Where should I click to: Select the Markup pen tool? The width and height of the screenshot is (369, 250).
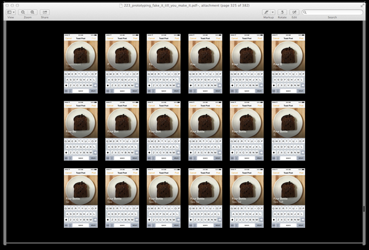click(x=266, y=12)
